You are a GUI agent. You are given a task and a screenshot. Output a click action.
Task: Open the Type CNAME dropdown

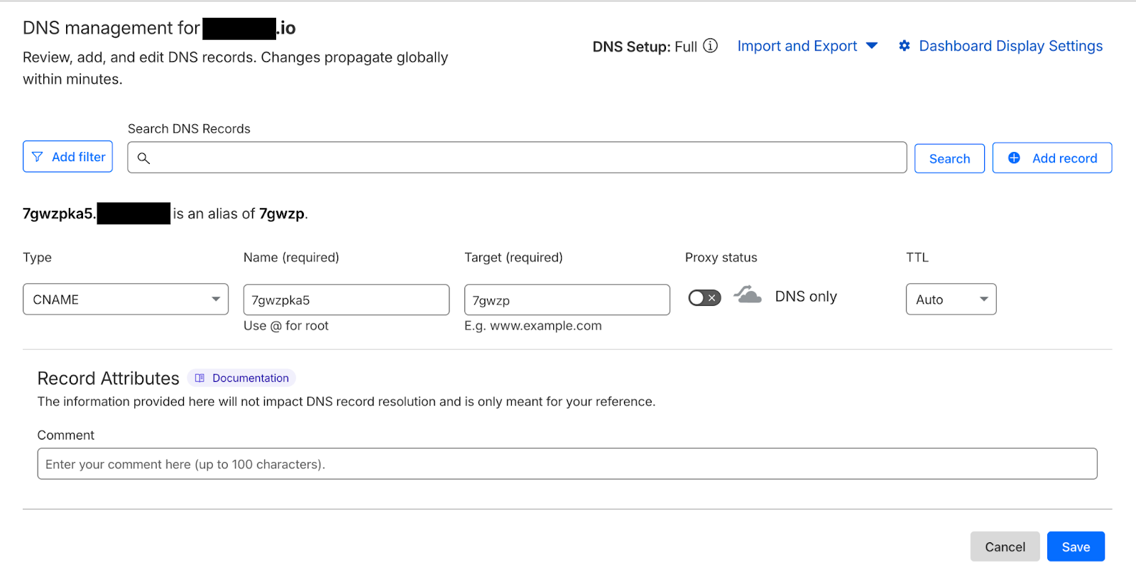(126, 300)
